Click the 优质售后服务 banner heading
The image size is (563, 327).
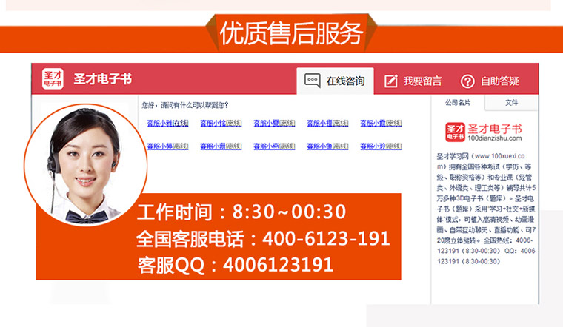291,33
